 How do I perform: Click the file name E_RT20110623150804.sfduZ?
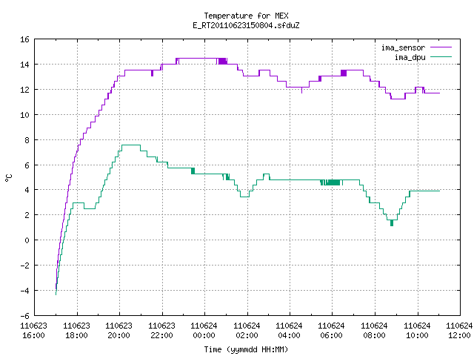pos(246,25)
